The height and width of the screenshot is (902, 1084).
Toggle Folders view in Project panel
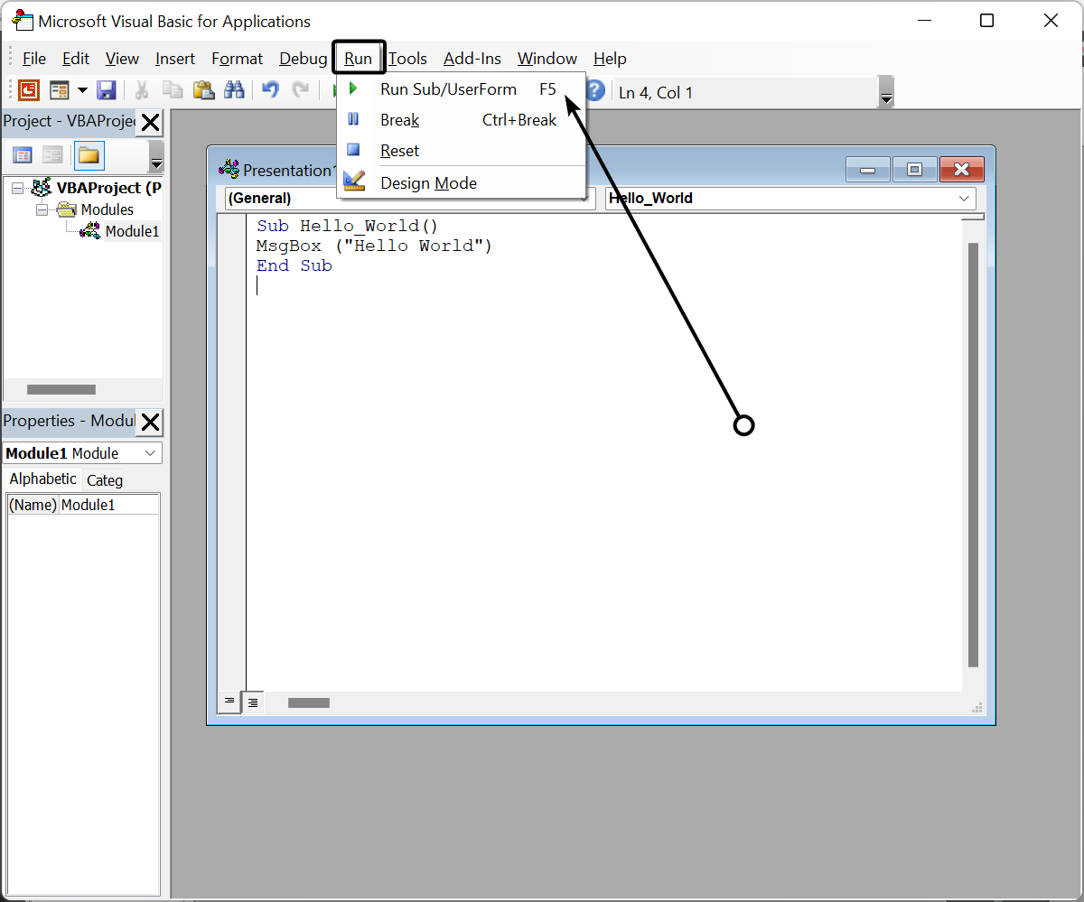pos(89,155)
